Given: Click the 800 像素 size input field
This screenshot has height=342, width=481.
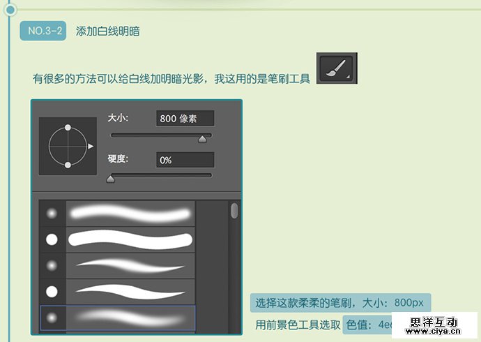Looking at the screenshot, I should 185,118.
